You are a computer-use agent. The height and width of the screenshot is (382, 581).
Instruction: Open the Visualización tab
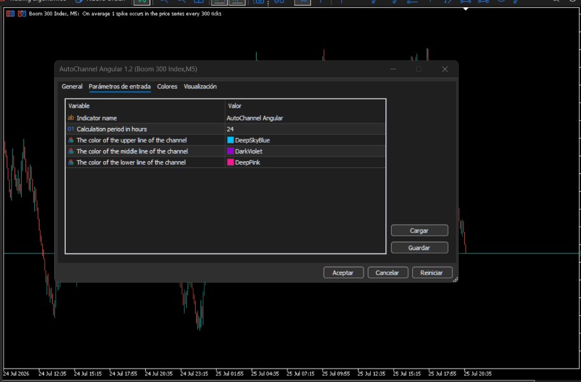[200, 86]
